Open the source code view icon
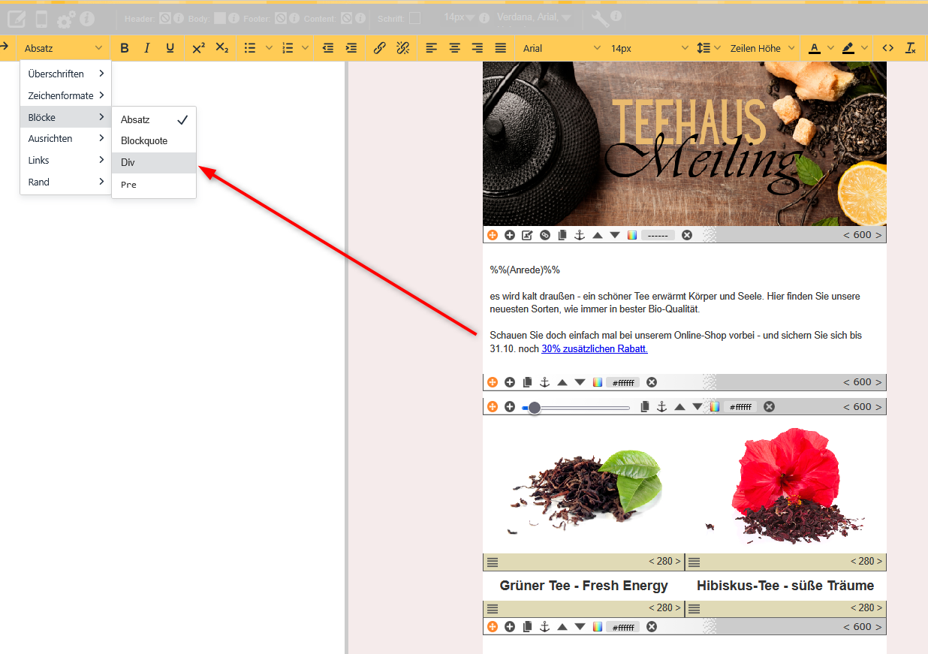This screenshot has height=654, width=928. (887, 48)
